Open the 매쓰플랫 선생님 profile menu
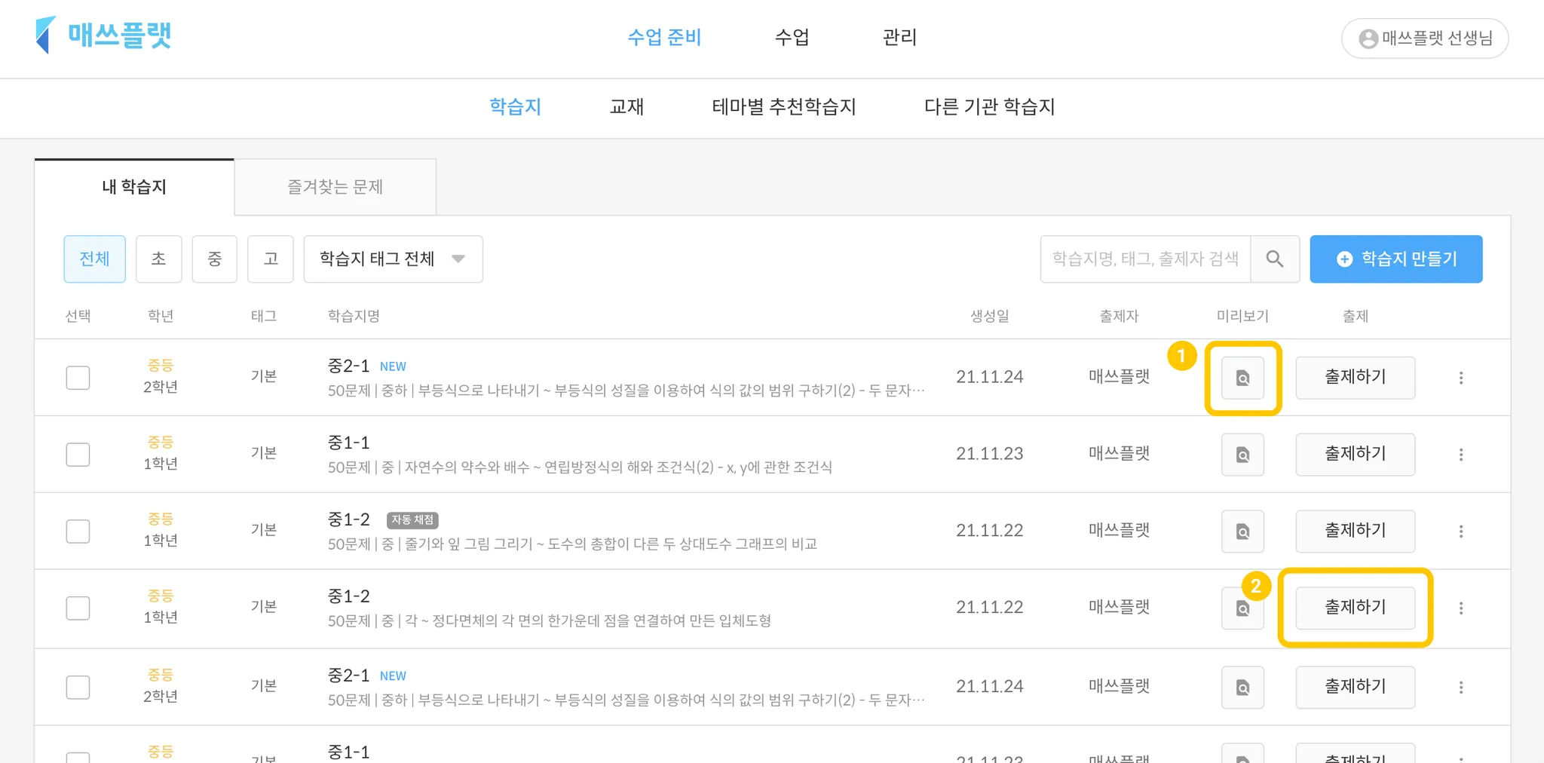Viewport: 1544px width, 763px height. point(1424,38)
